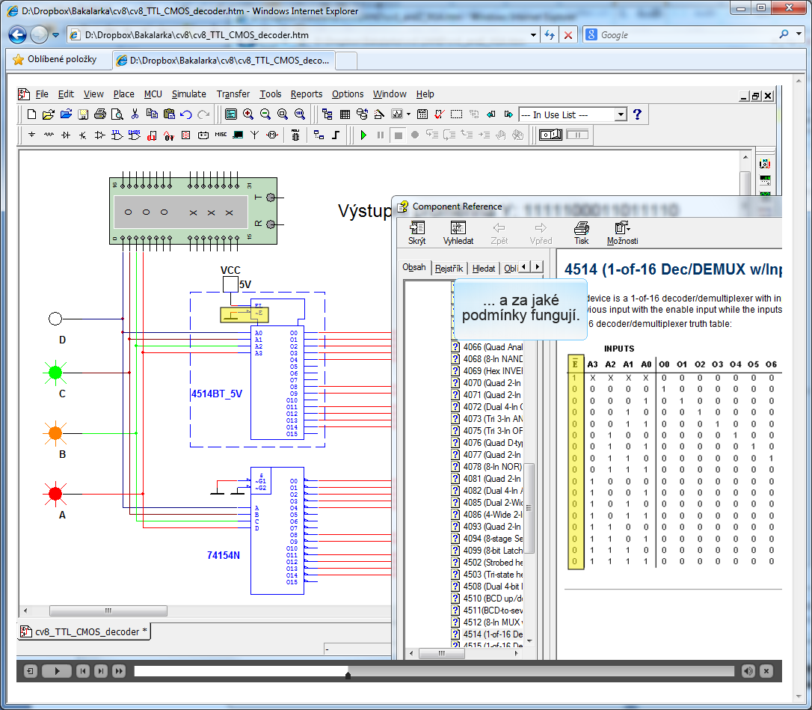Zoom in on the schematic
This screenshot has height=710, width=812.
coord(248,114)
